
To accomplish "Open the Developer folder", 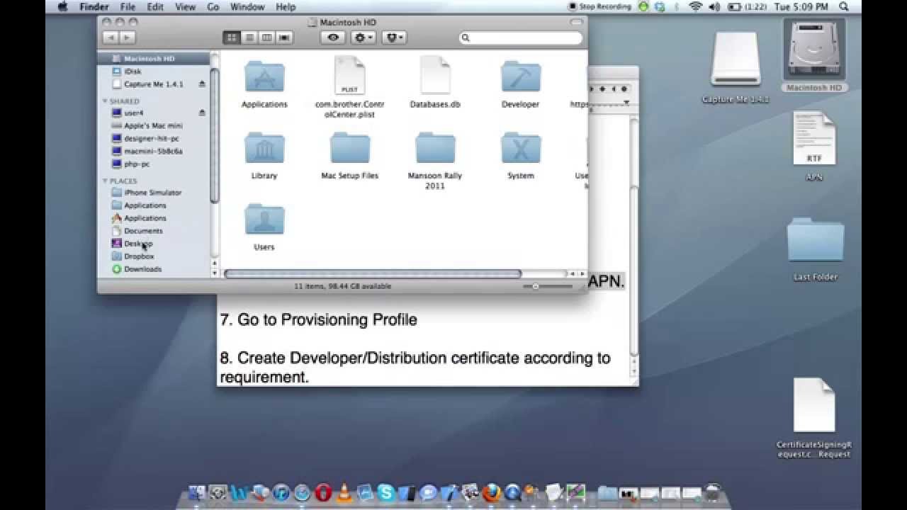I will 521,83.
